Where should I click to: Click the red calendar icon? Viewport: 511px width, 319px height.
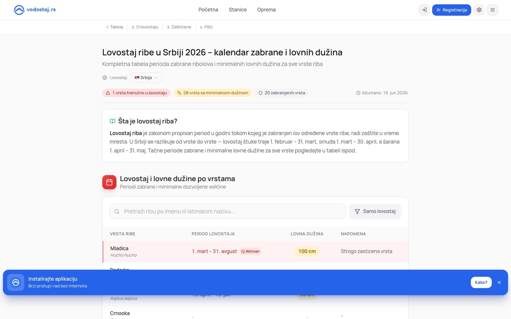coord(109,182)
